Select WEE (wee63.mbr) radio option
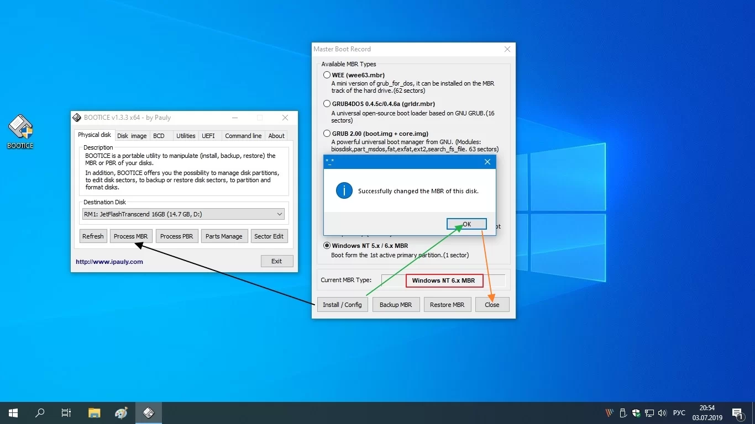 coord(327,75)
